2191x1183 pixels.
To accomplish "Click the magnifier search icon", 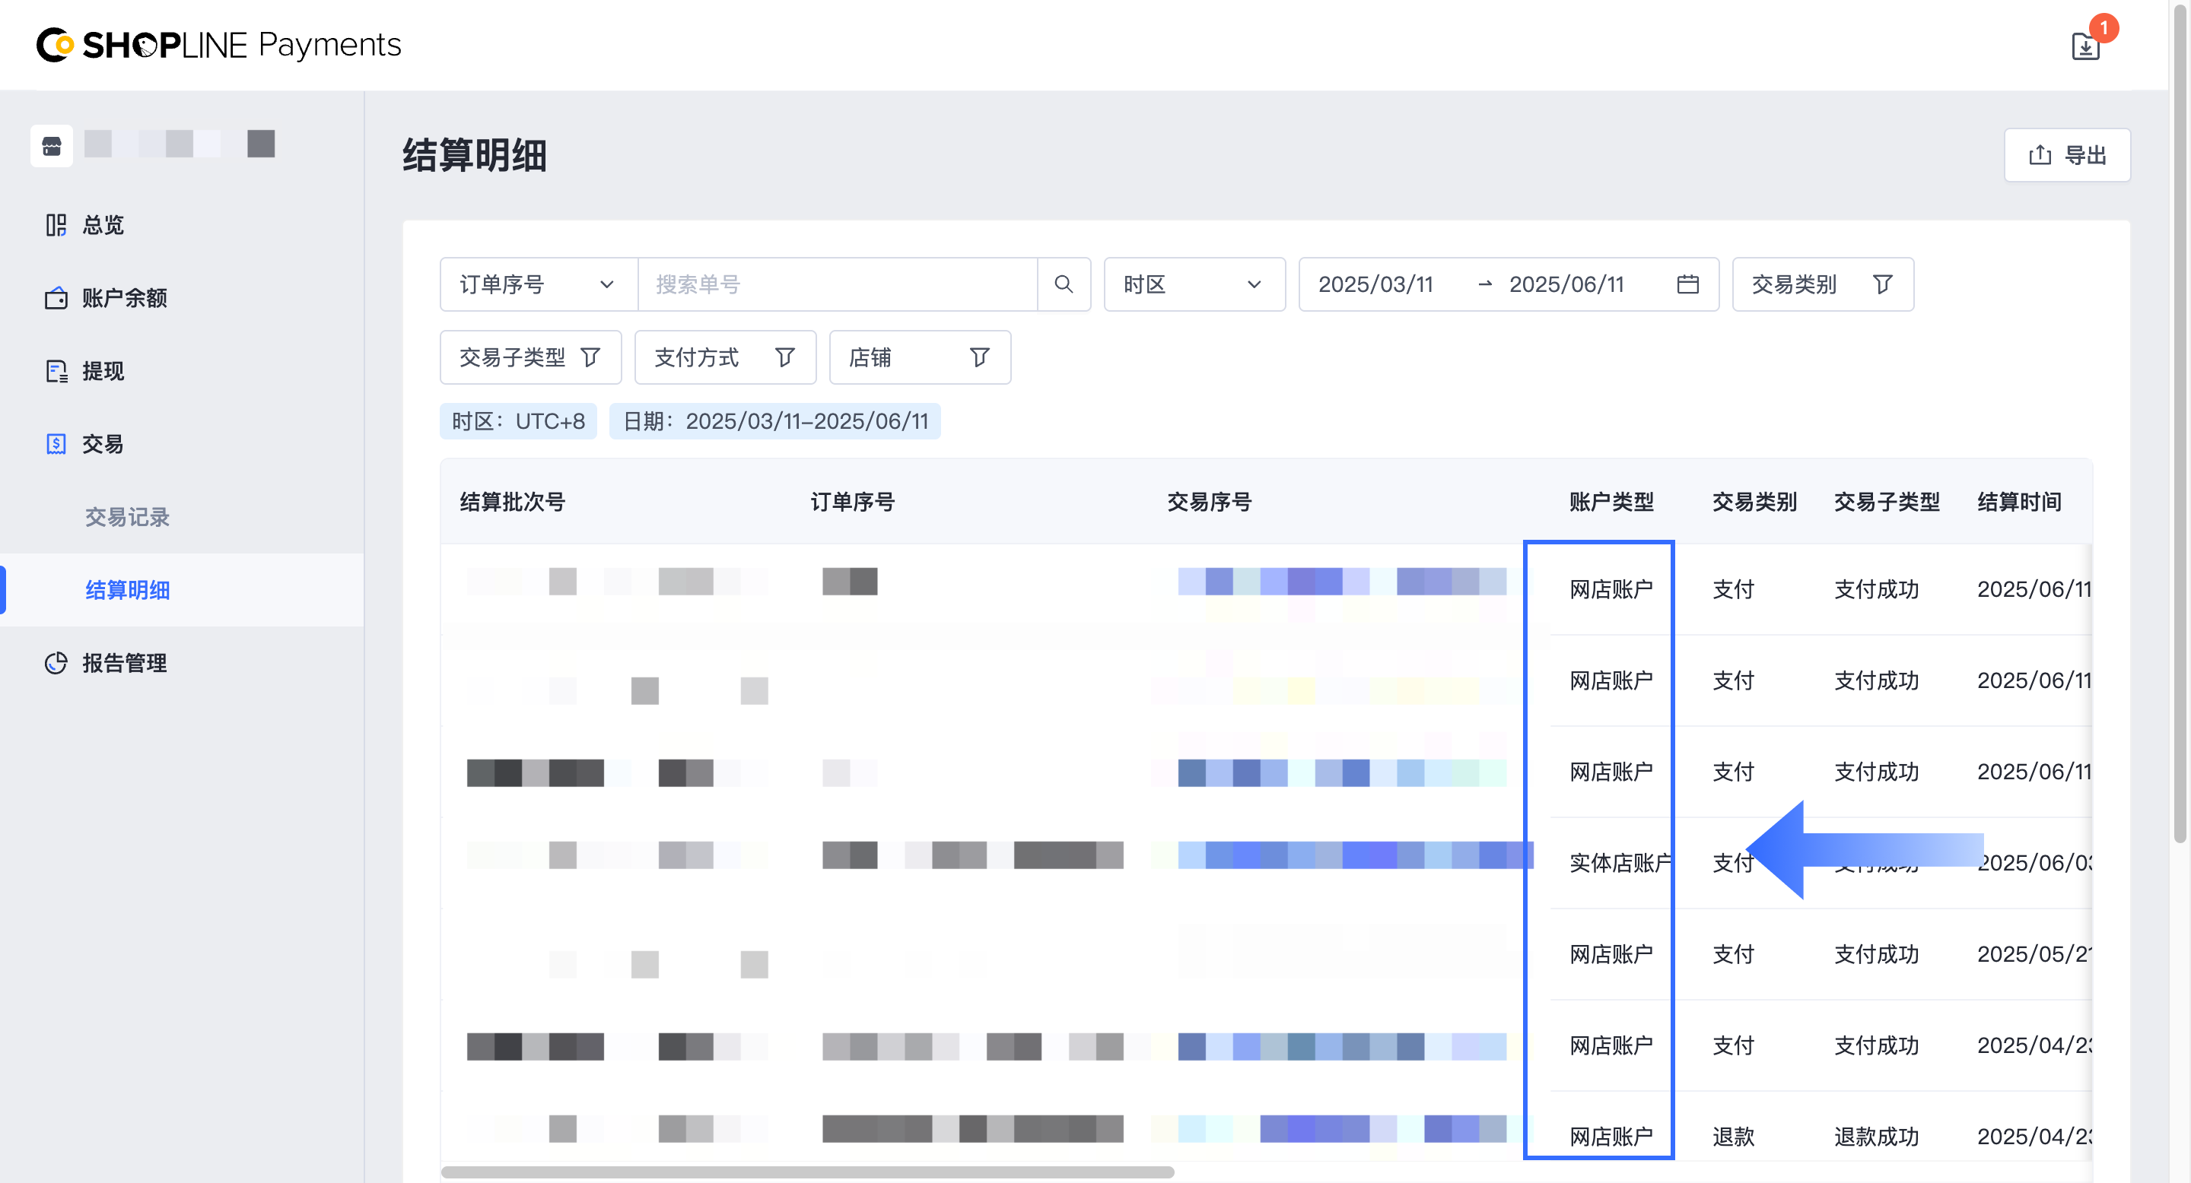I will 1064,284.
